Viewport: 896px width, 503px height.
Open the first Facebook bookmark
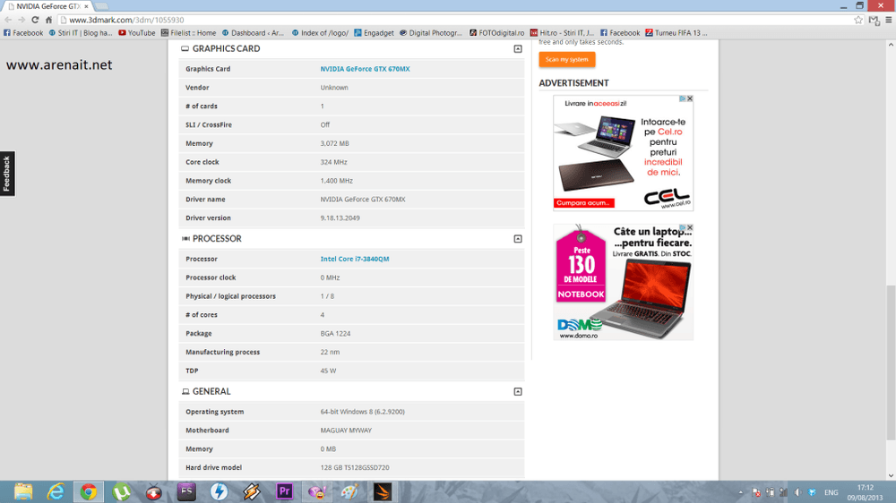[x=23, y=33]
